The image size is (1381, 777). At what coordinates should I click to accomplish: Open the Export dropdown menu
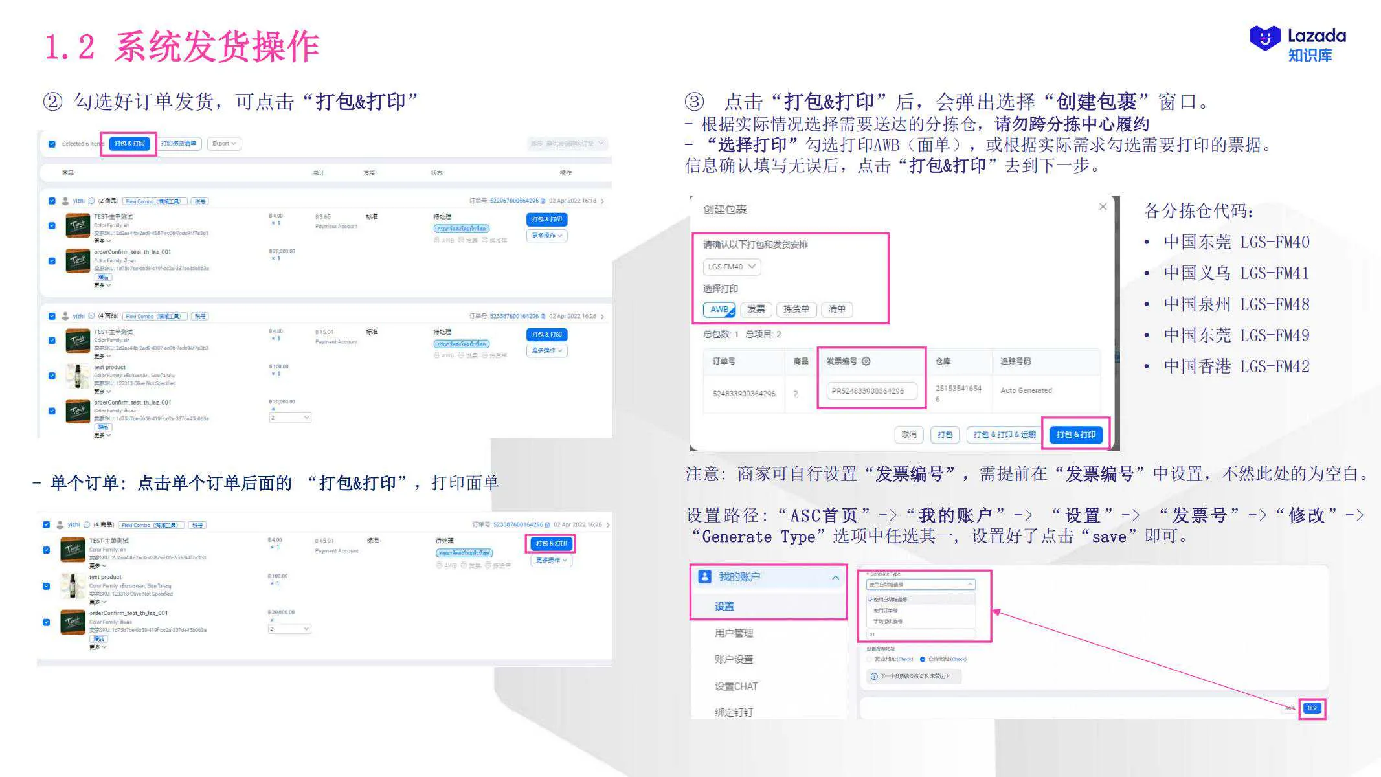point(224,144)
